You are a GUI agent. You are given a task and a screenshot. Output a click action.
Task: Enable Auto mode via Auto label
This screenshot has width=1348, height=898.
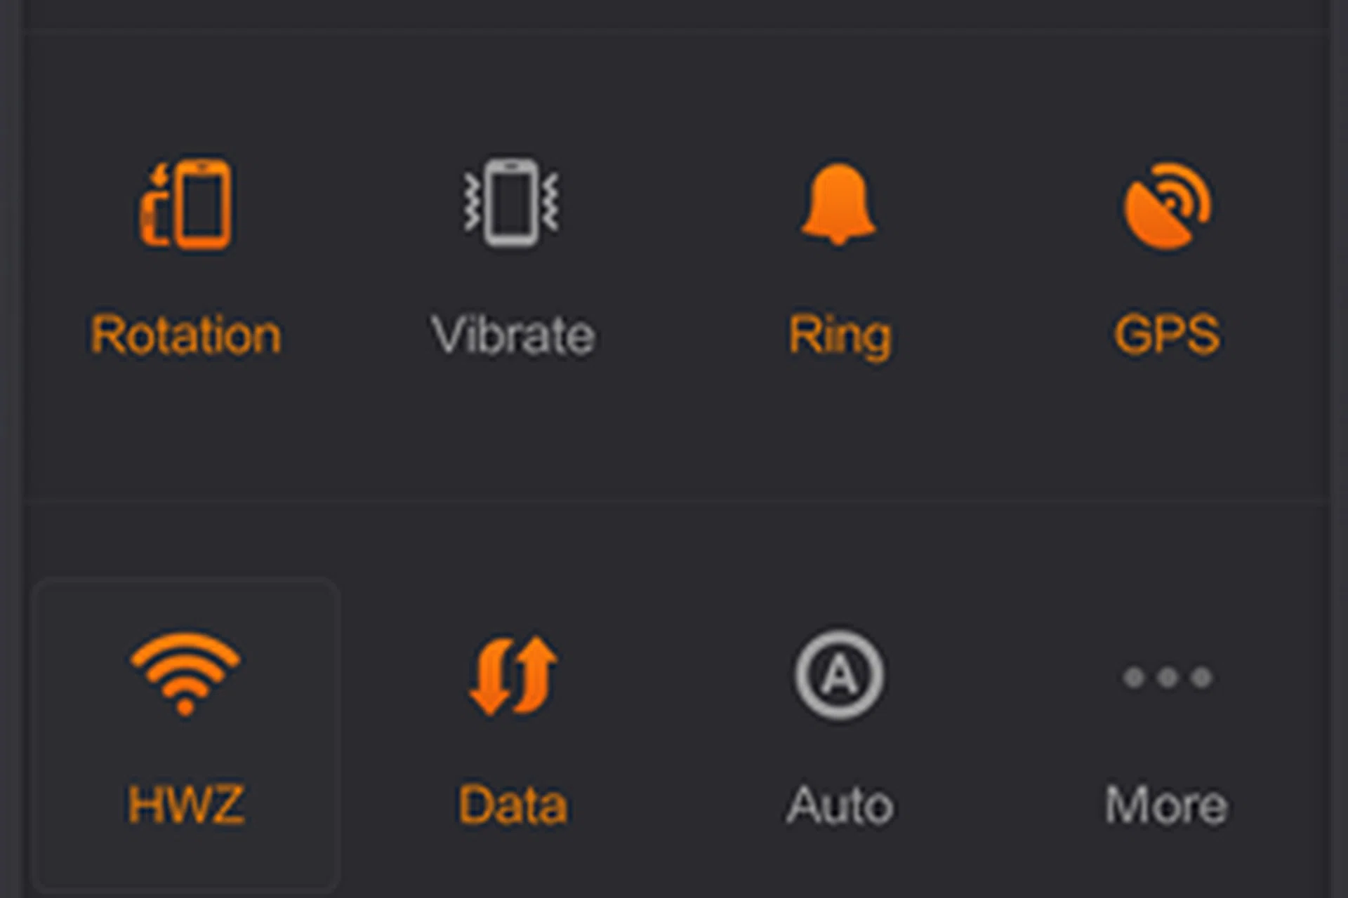(839, 805)
